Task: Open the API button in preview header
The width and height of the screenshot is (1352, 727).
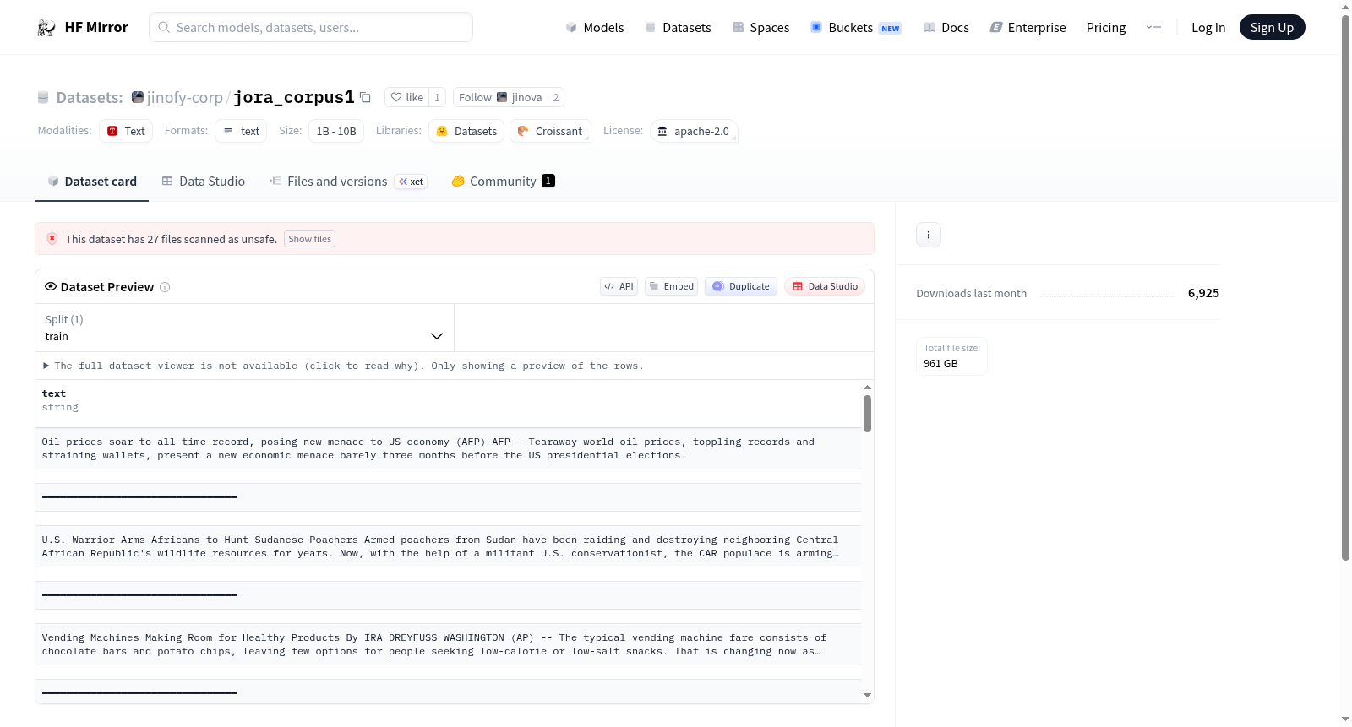Action: coord(619,286)
